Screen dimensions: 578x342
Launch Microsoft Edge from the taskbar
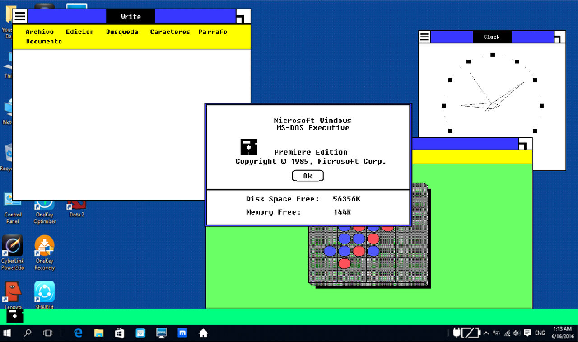pos(78,333)
